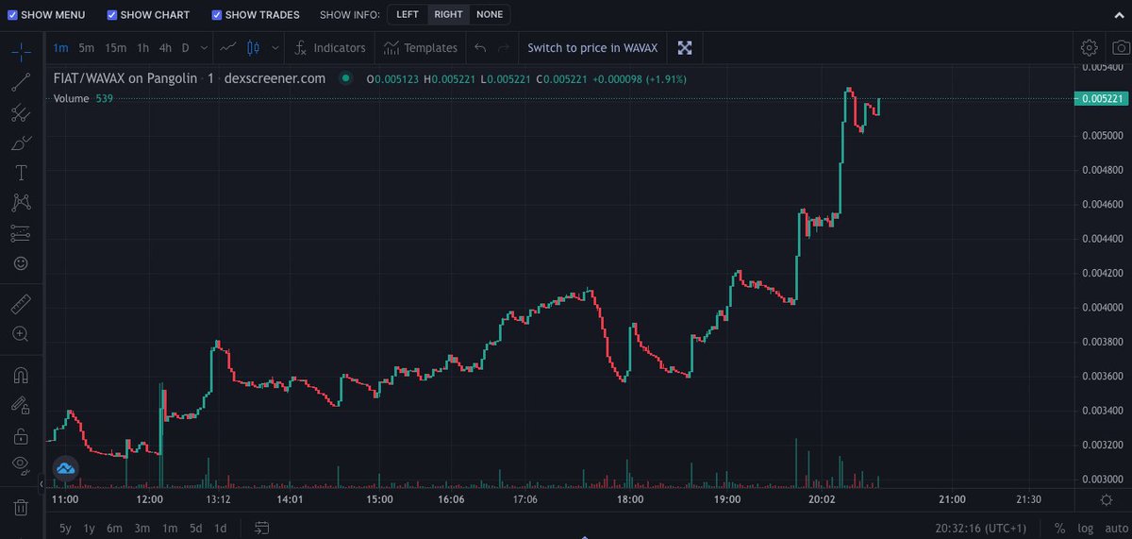
Task: Set show info to LEFT
Action: tap(408, 15)
